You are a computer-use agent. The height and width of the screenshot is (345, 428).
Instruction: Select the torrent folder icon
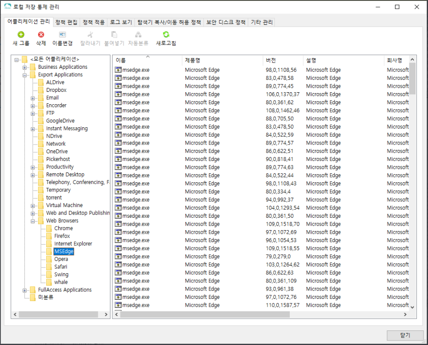41,197
